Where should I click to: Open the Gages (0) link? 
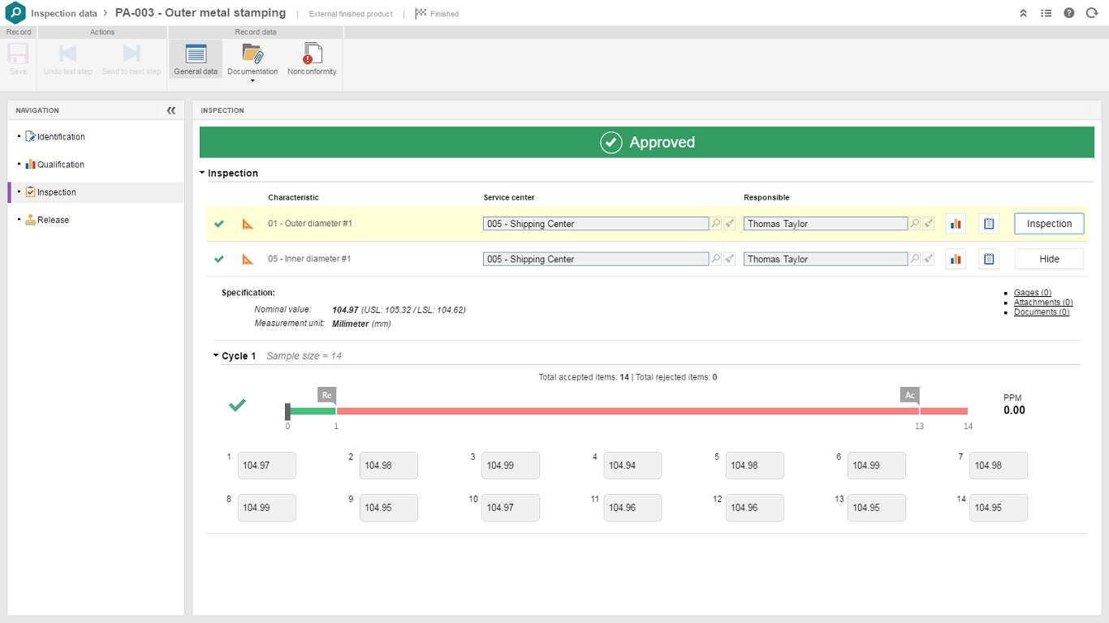tap(1032, 292)
